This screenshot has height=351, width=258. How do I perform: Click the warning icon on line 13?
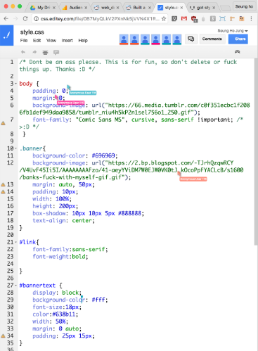[x=3, y=184]
